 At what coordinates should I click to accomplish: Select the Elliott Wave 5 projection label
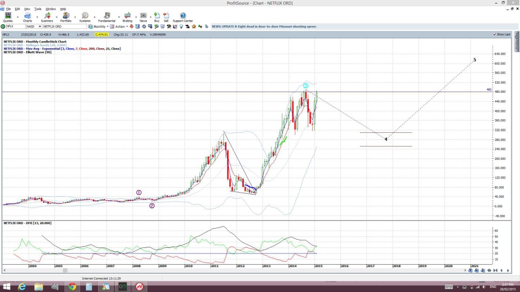pos(475,60)
